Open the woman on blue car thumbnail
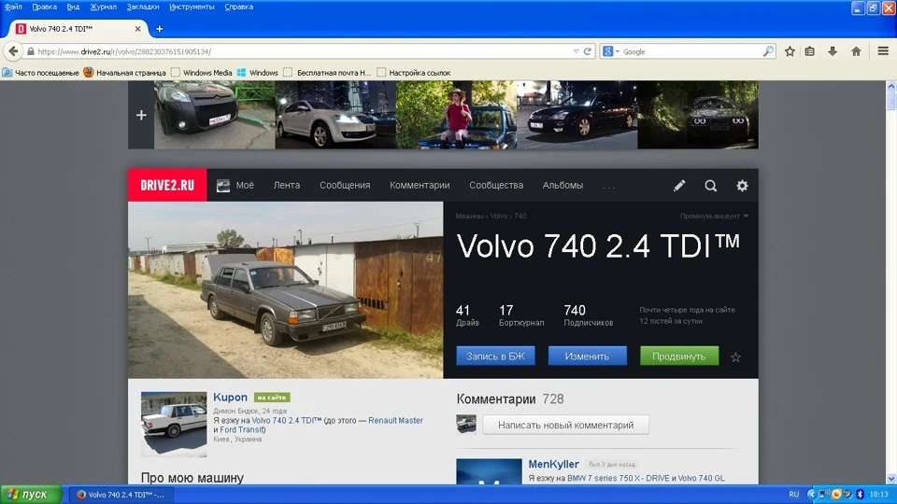The height and width of the screenshot is (504, 897). click(x=456, y=115)
